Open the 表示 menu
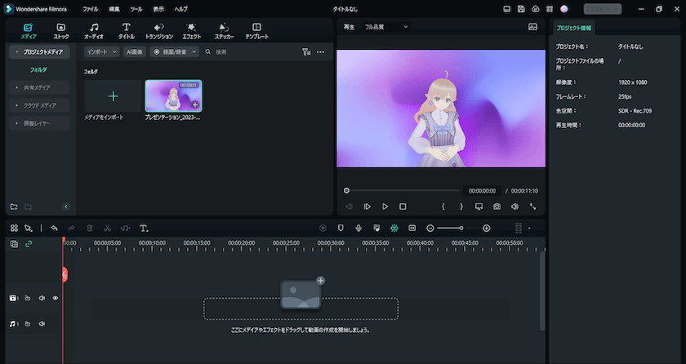This screenshot has width=686, height=364. coord(158,9)
